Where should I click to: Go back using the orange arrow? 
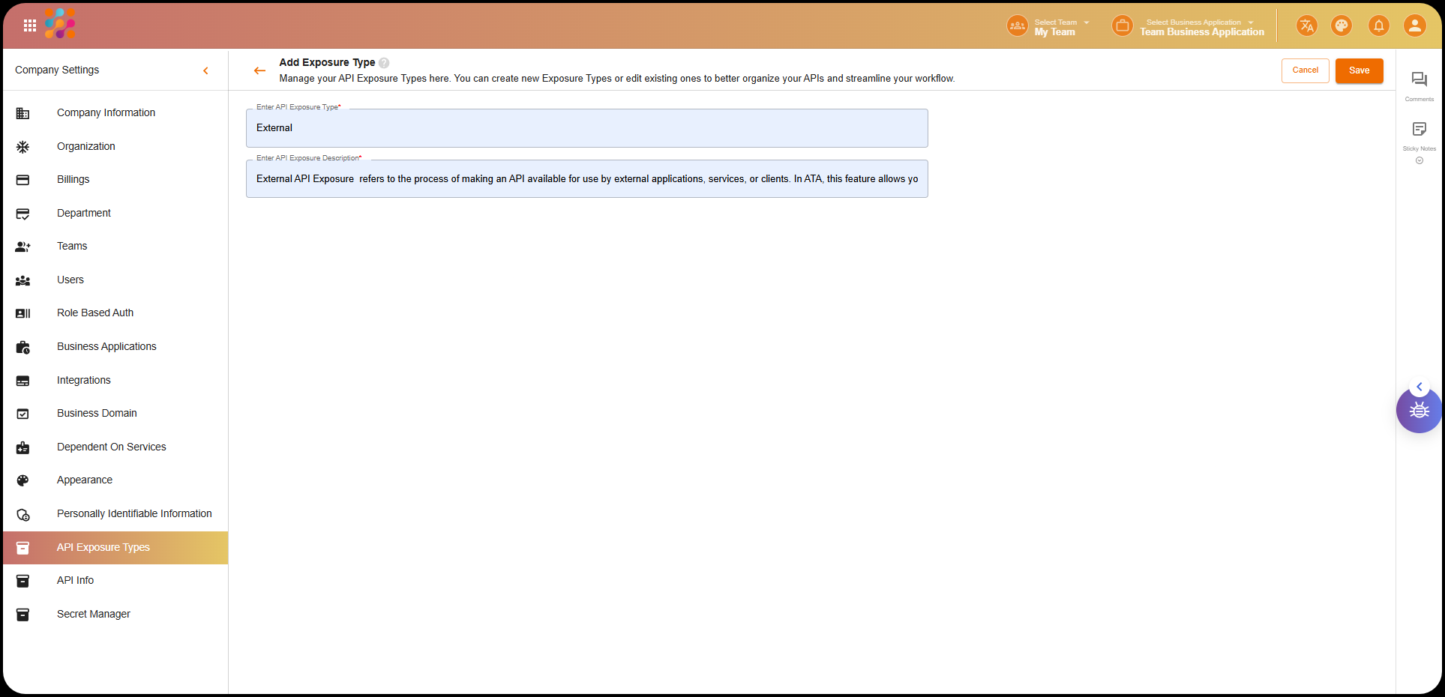click(259, 70)
